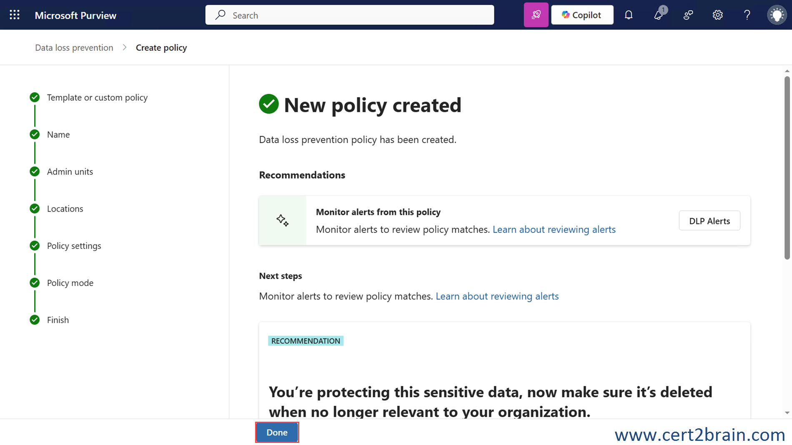The height and width of the screenshot is (445, 792).
Task: Select the Policy settings wizard step
Action: click(x=74, y=246)
